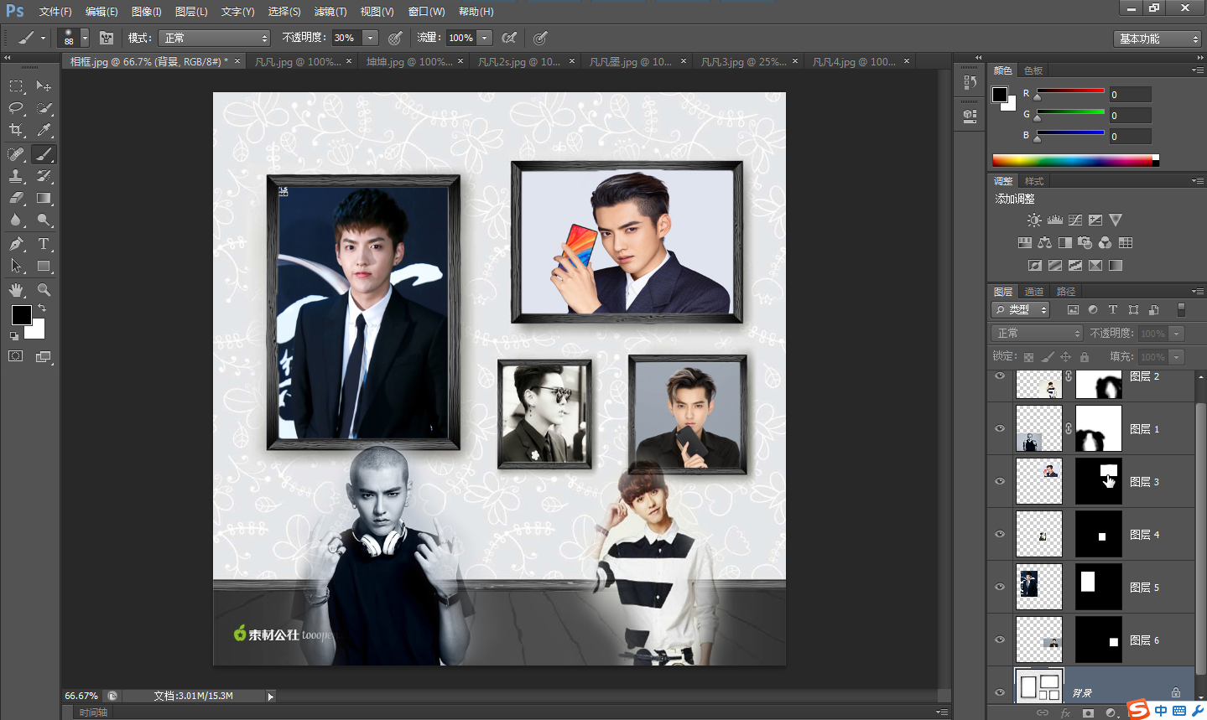Select the Blur tool
Viewport: 1207px width, 720px height.
click(x=16, y=220)
